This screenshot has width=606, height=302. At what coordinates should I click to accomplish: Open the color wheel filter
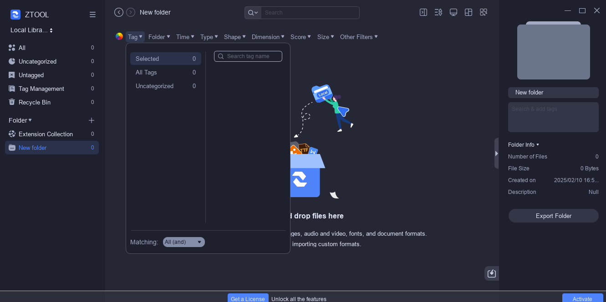click(x=119, y=37)
